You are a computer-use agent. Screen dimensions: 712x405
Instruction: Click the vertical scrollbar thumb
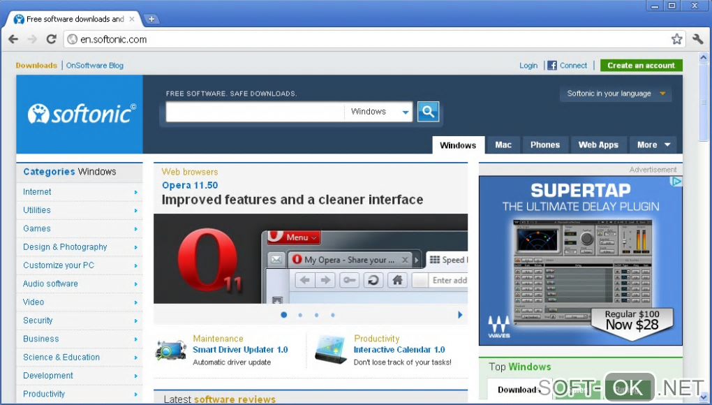coord(704,102)
